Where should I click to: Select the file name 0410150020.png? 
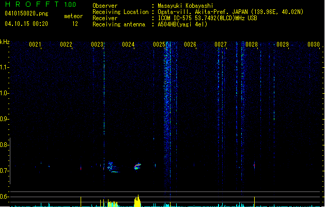coord(26,13)
